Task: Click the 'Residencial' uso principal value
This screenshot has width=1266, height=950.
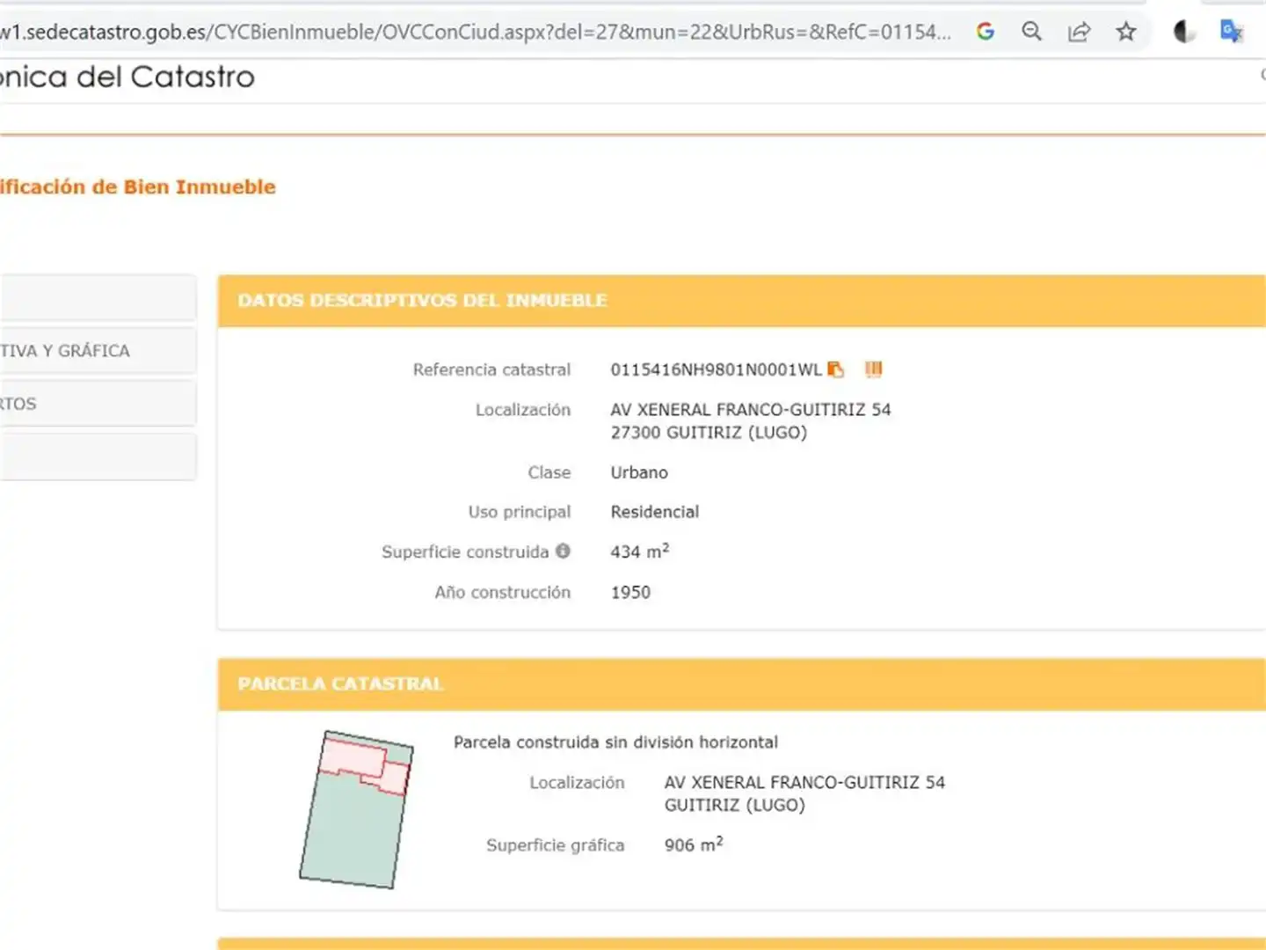Action: tap(655, 512)
